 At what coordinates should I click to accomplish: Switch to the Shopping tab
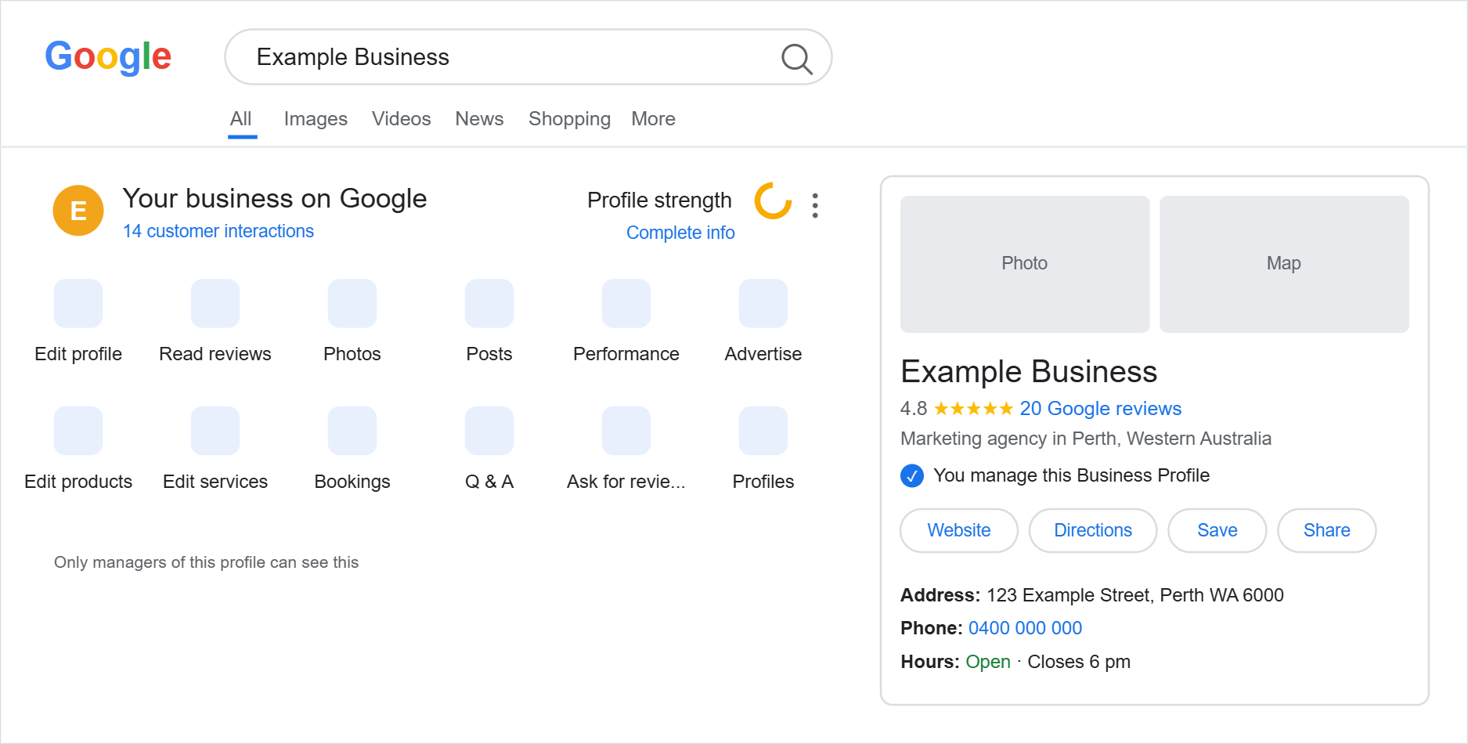coord(569,119)
